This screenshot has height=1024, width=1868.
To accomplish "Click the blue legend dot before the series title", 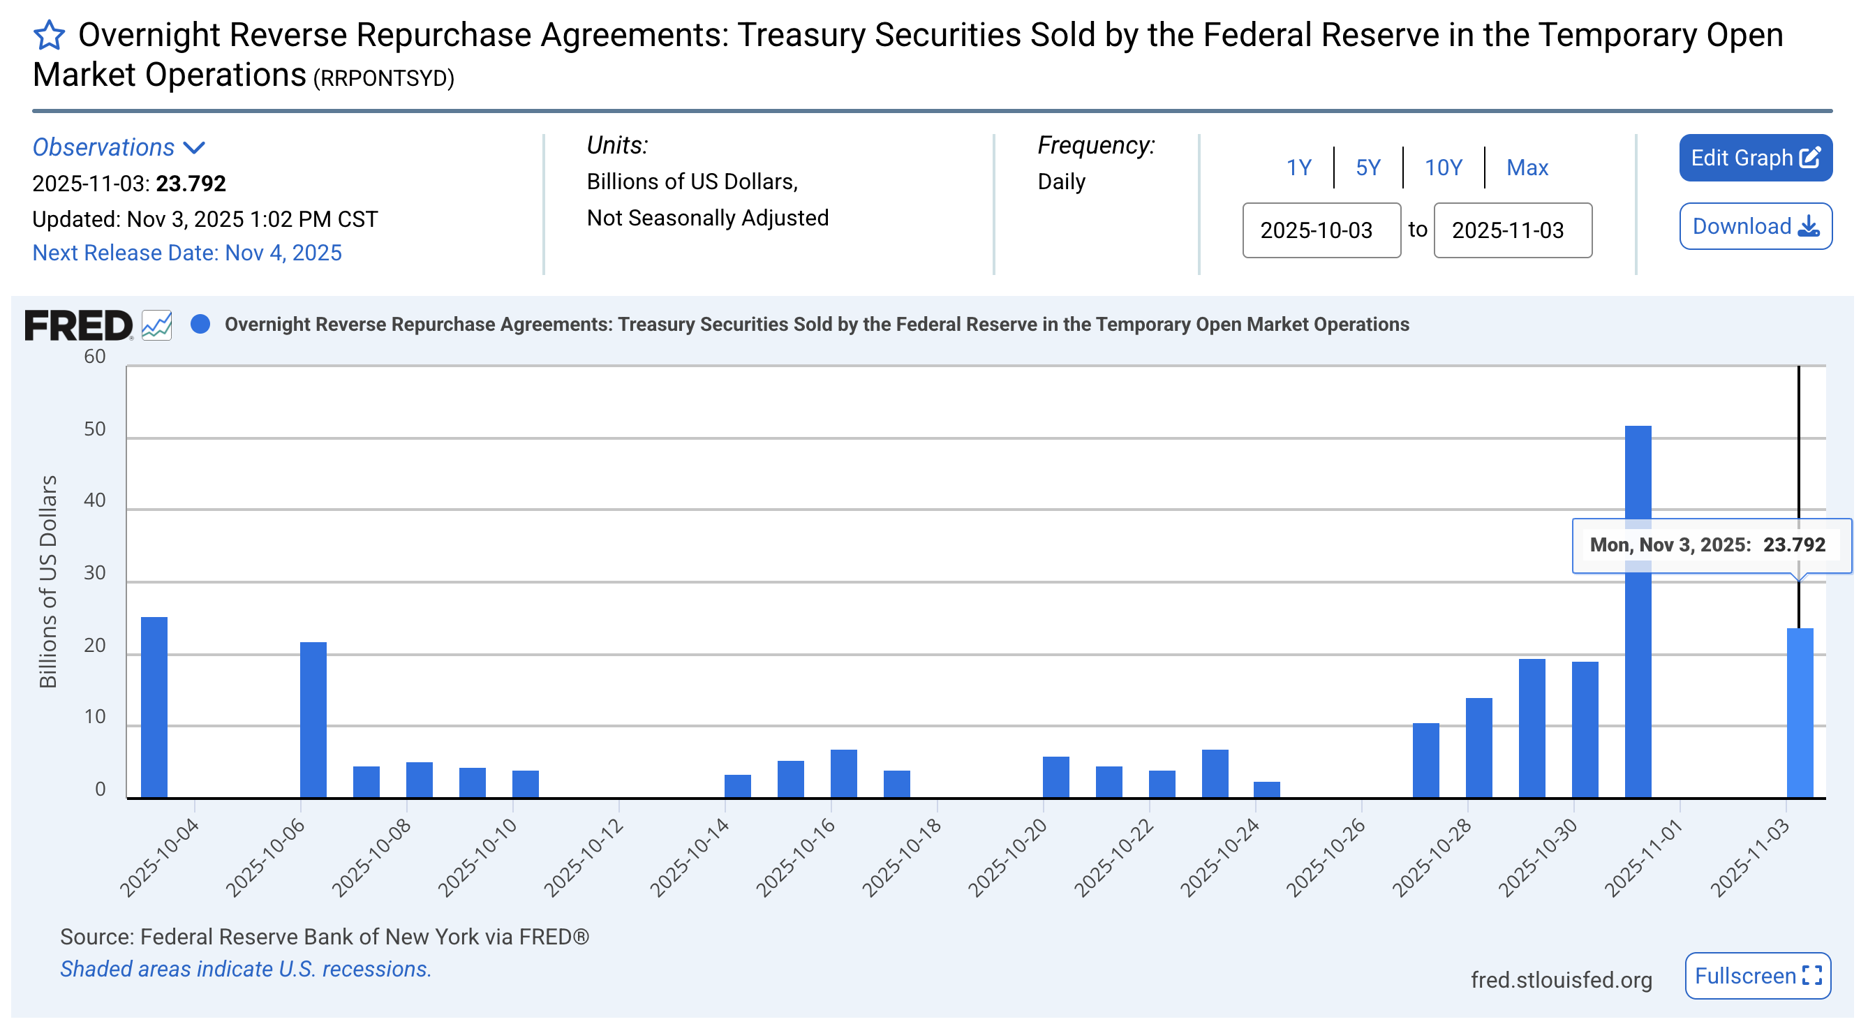I will pos(201,324).
